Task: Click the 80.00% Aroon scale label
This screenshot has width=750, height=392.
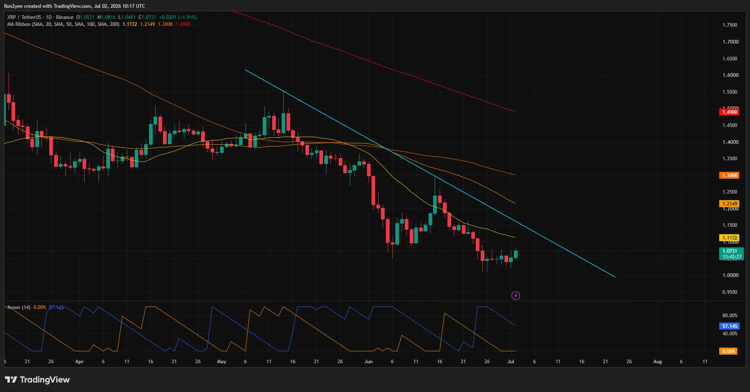Action: (x=730, y=316)
